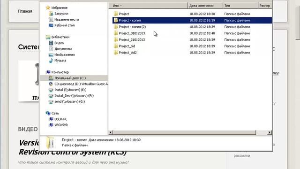The height and width of the screenshot is (169, 300).
Task: Click the Install_Dev (F:) network drive icon
Action: pos(51,96)
